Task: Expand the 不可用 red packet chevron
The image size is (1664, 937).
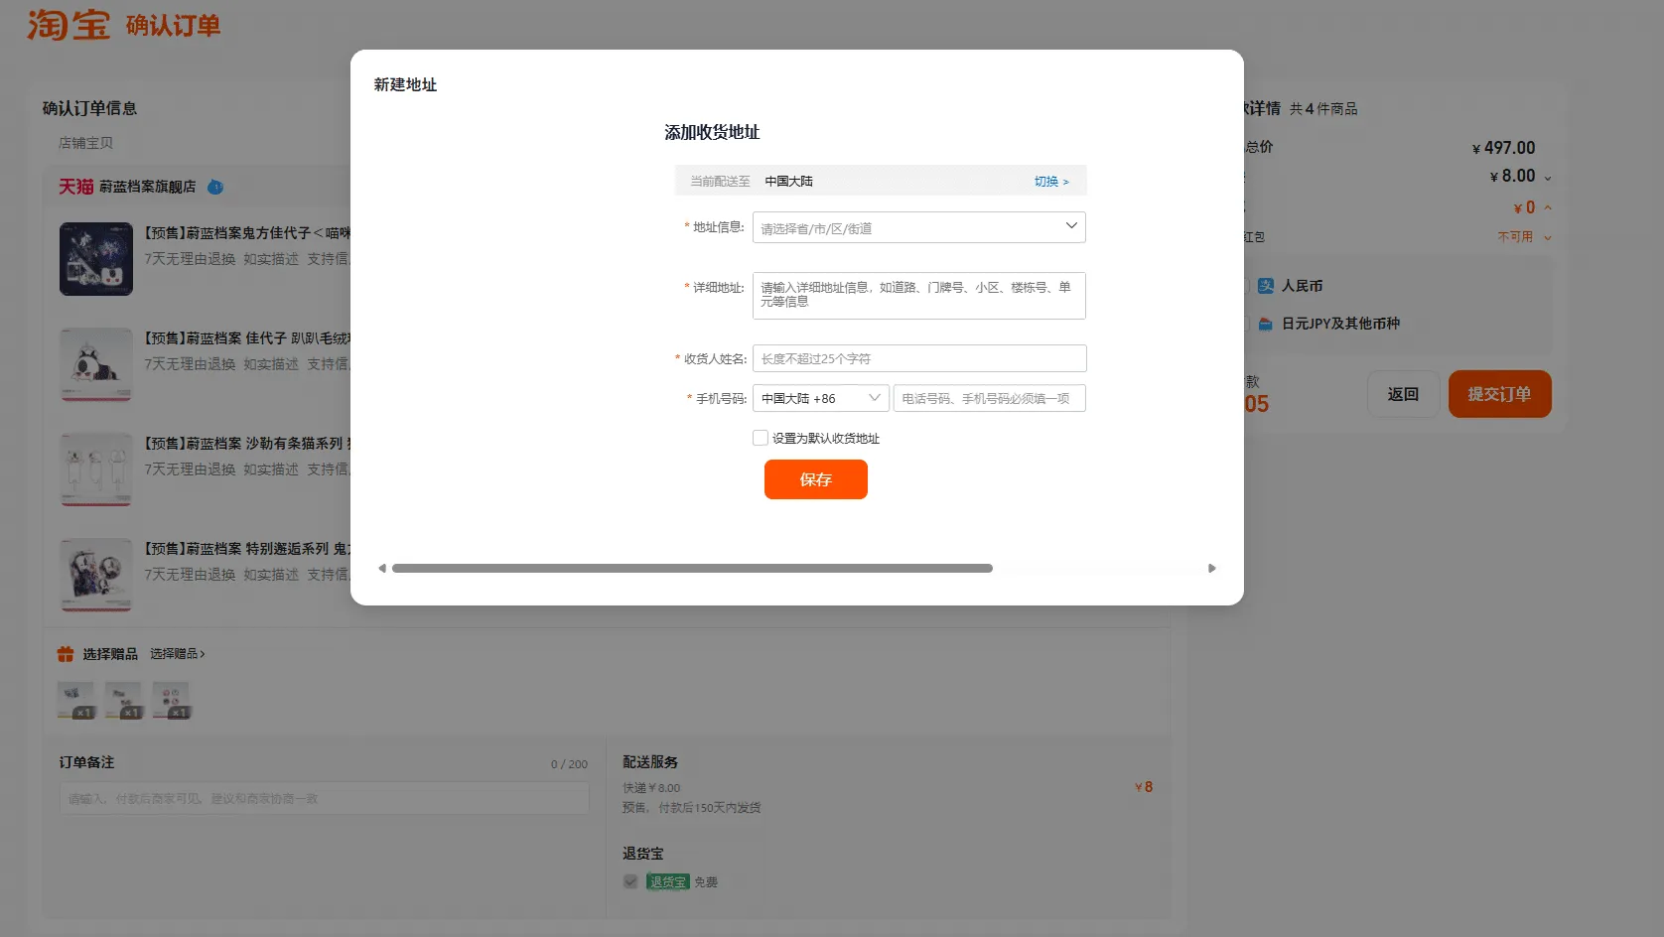Action: 1548,237
